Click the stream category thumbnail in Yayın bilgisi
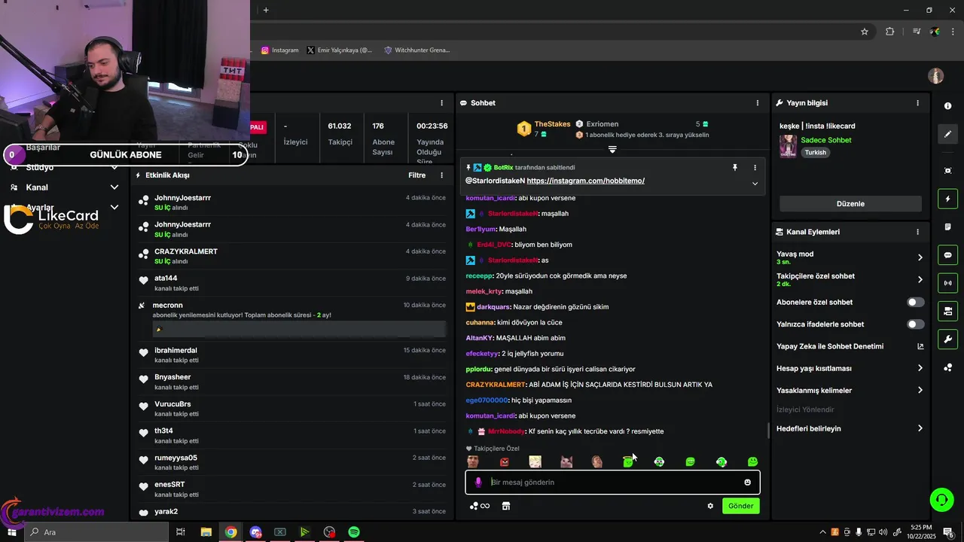This screenshot has height=542, width=964. [x=788, y=146]
